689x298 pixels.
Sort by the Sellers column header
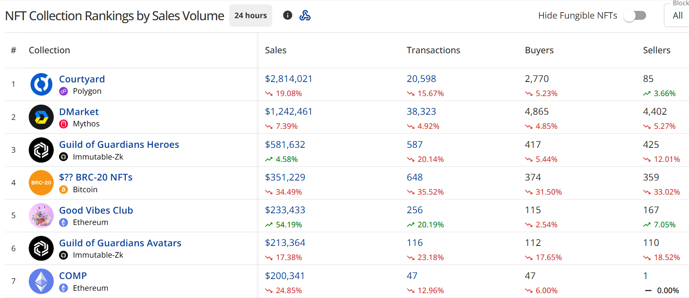coord(657,50)
